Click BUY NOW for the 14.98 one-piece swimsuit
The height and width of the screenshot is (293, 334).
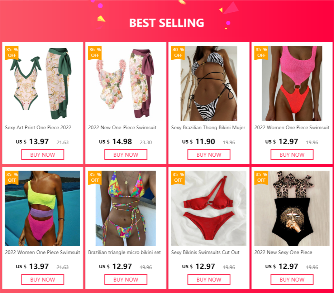(126, 155)
